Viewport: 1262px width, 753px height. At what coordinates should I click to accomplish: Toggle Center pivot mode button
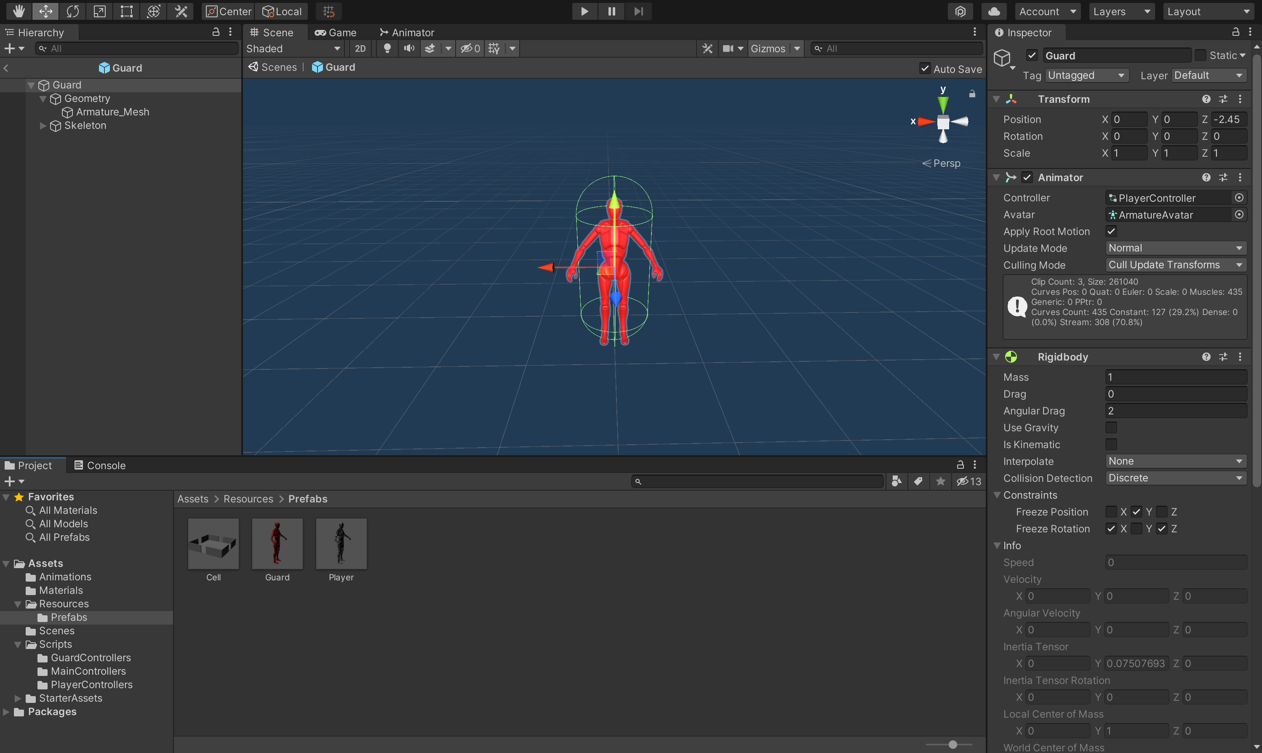pos(228,11)
